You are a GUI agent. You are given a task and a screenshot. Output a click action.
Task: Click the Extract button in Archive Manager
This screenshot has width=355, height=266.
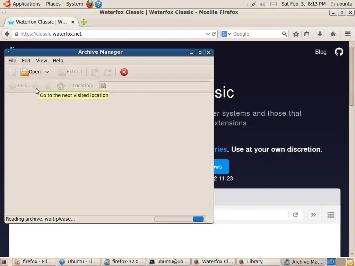[70, 72]
